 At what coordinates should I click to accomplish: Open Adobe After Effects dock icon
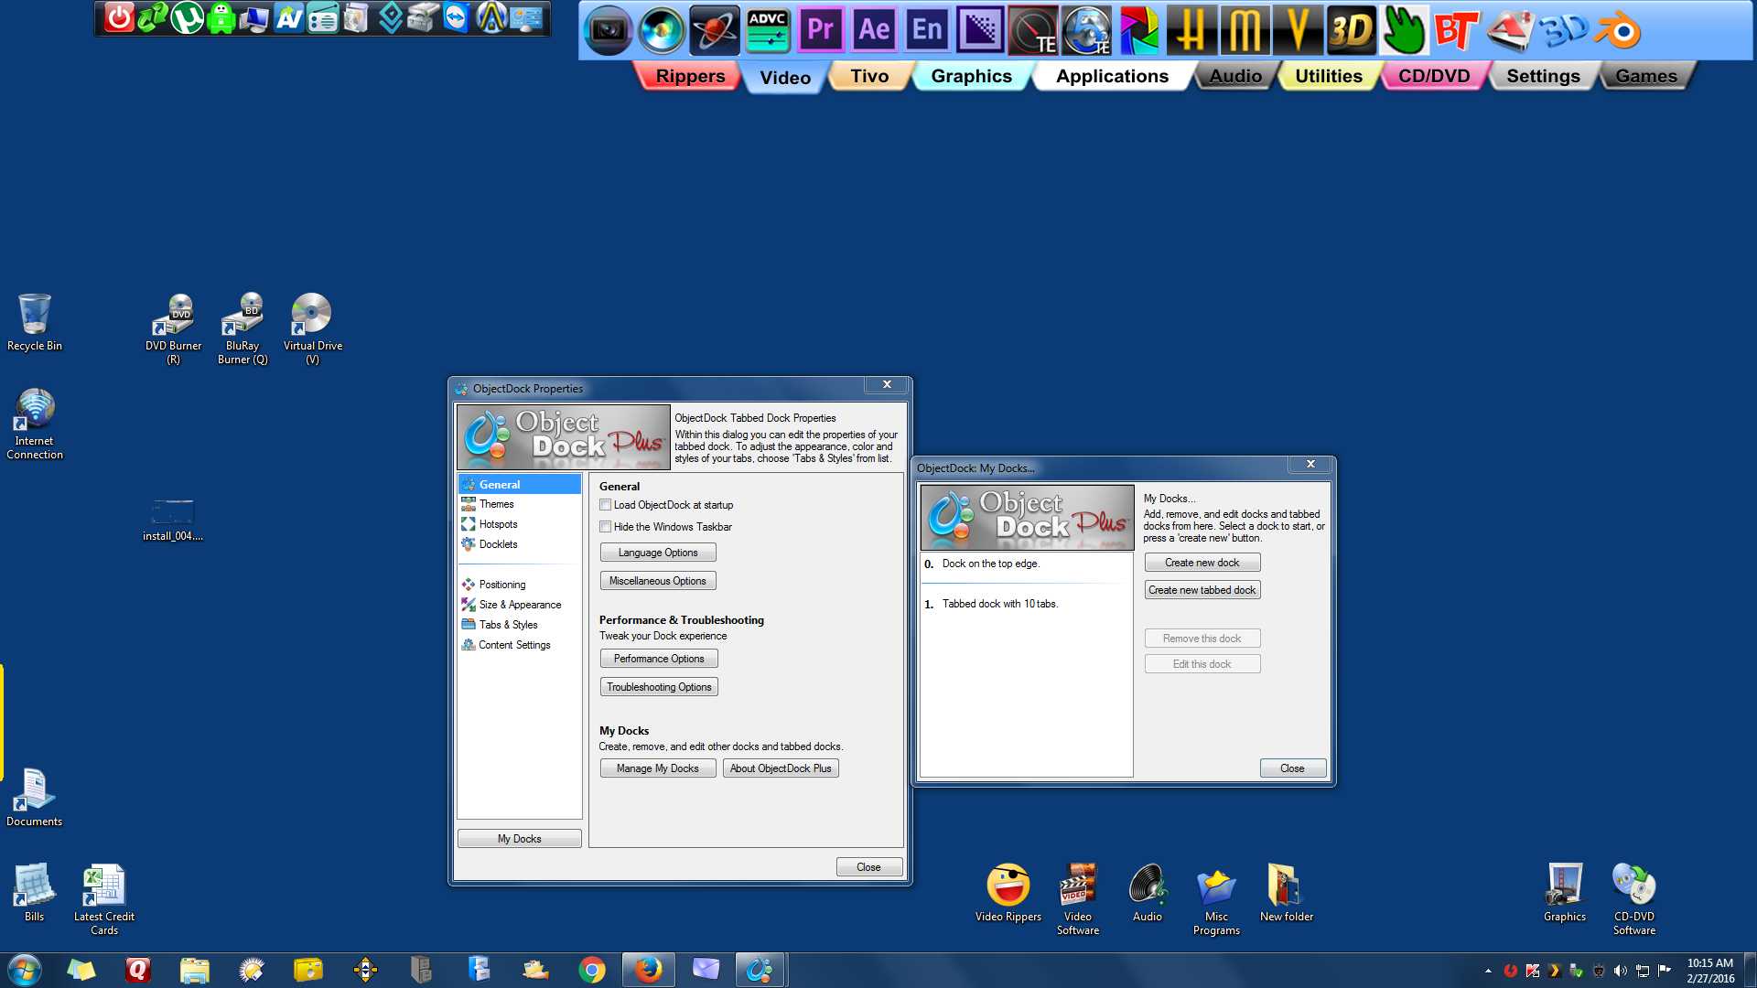pyautogui.click(x=873, y=30)
